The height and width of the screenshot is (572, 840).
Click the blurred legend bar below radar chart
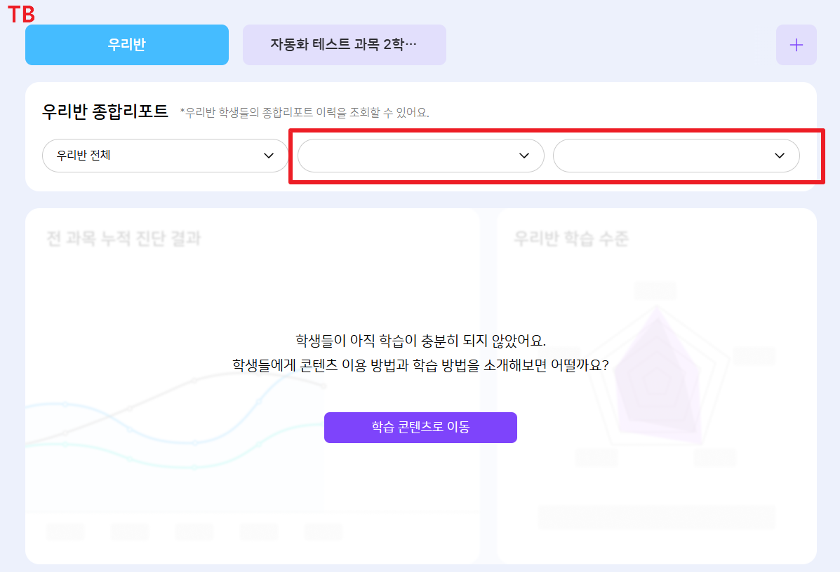tap(657, 517)
